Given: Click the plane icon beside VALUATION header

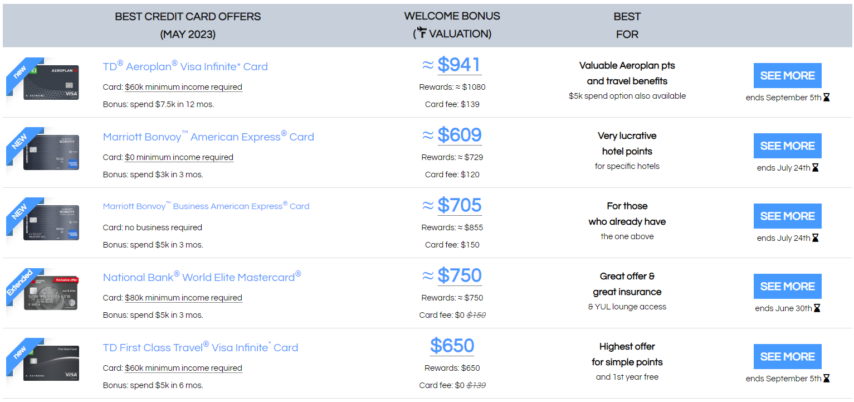Looking at the screenshot, I should [422, 33].
